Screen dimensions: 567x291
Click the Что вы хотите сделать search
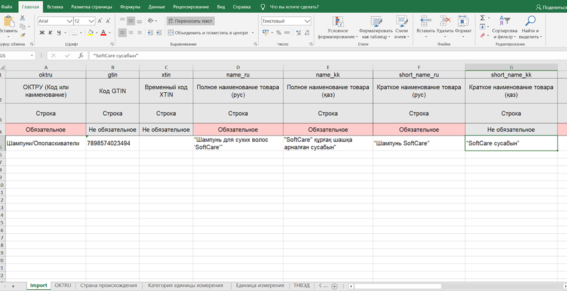(x=293, y=7)
